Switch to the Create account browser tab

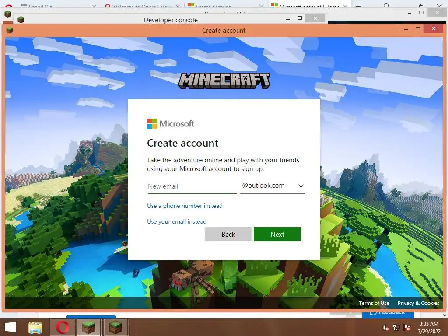(x=225, y=6)
